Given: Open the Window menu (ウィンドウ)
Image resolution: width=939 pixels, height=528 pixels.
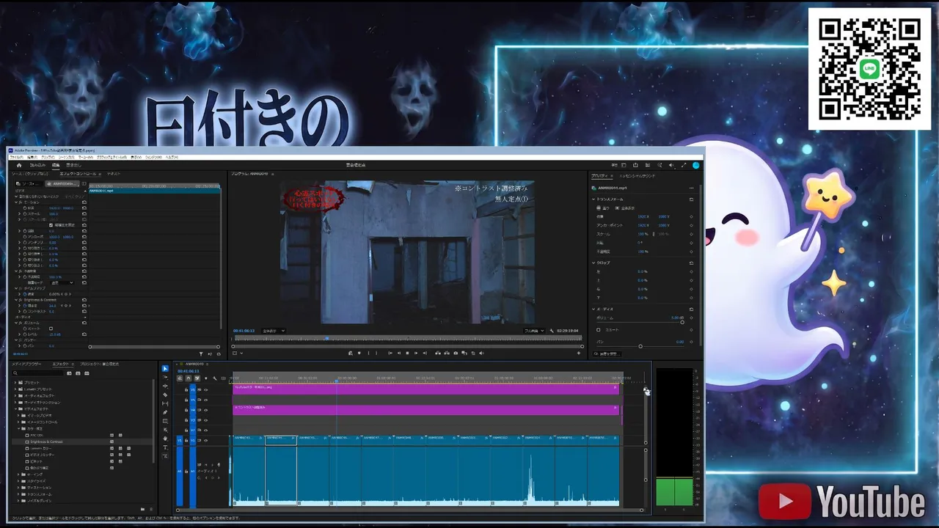Looking at the screenshot, I should tap(153, 157).
